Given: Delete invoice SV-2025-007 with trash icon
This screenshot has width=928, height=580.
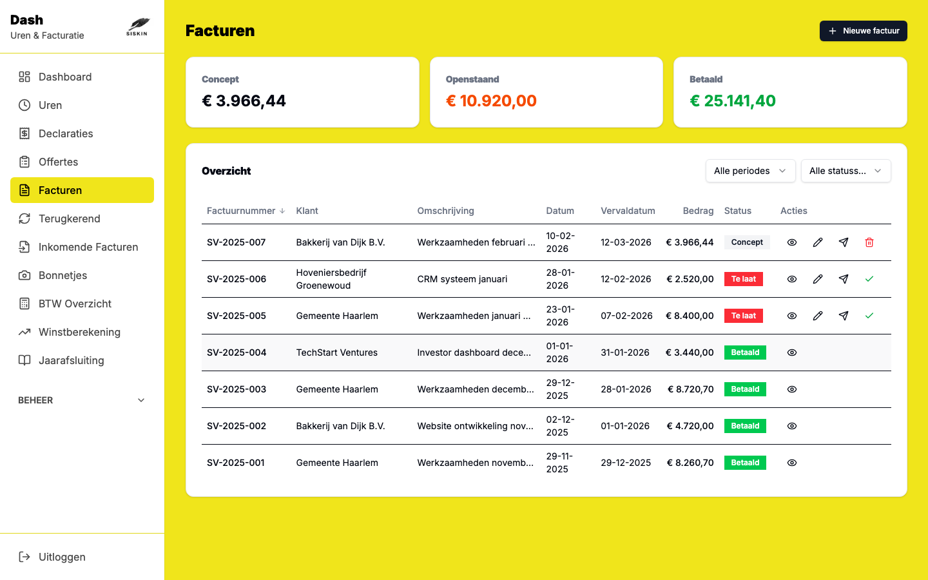Looking at the screenshot, I should point(869,242).
